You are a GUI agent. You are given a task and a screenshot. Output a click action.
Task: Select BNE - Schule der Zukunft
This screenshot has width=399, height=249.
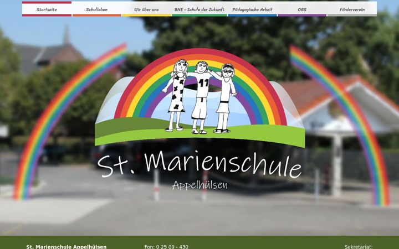tap(199, 9)
